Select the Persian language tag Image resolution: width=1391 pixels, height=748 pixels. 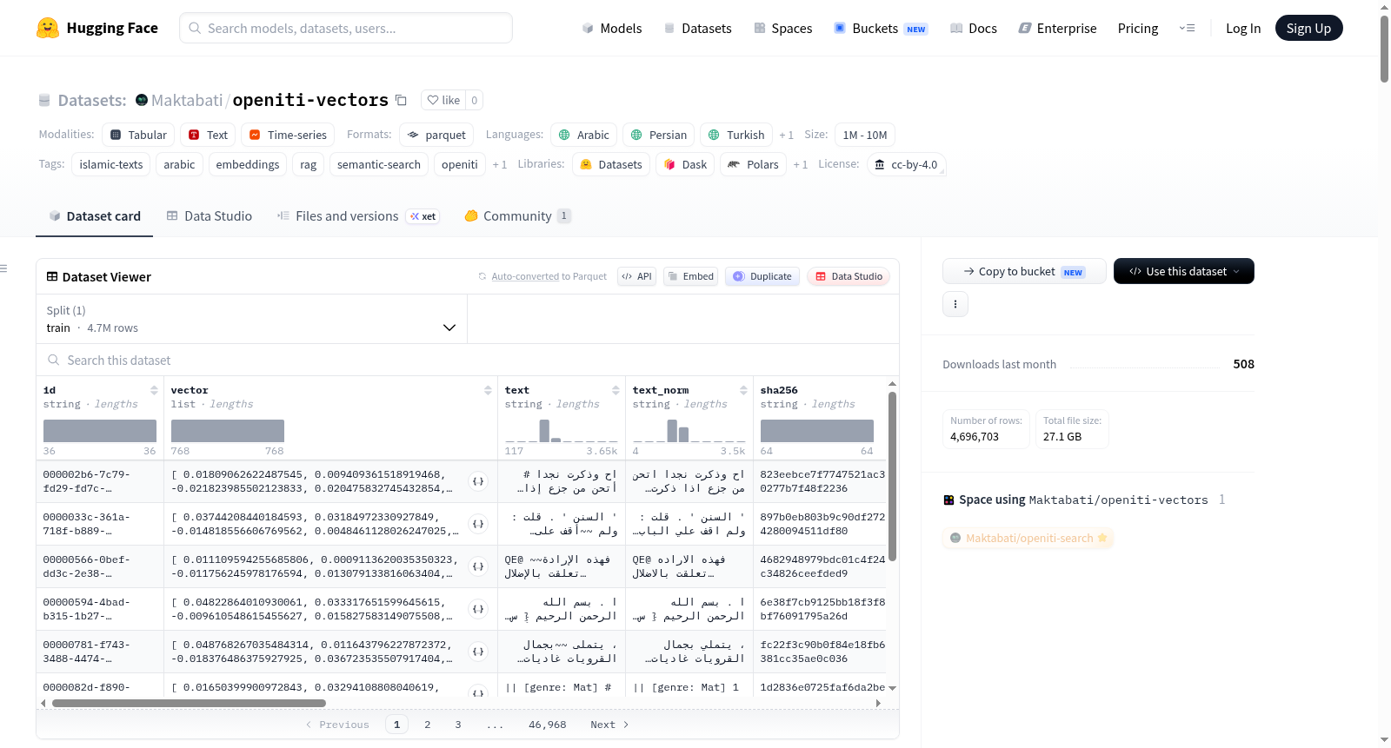click(658, 136)
